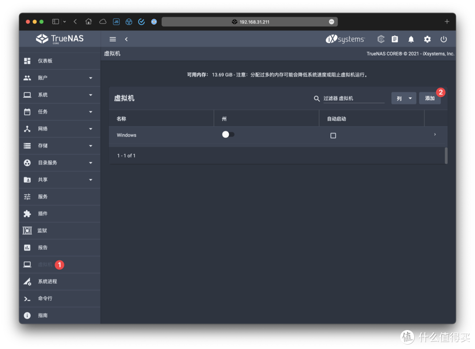Viewport: 475px width, 349px height.
Task: Expand the Accounts (账户) menu arrow
Action: point(91,78)
